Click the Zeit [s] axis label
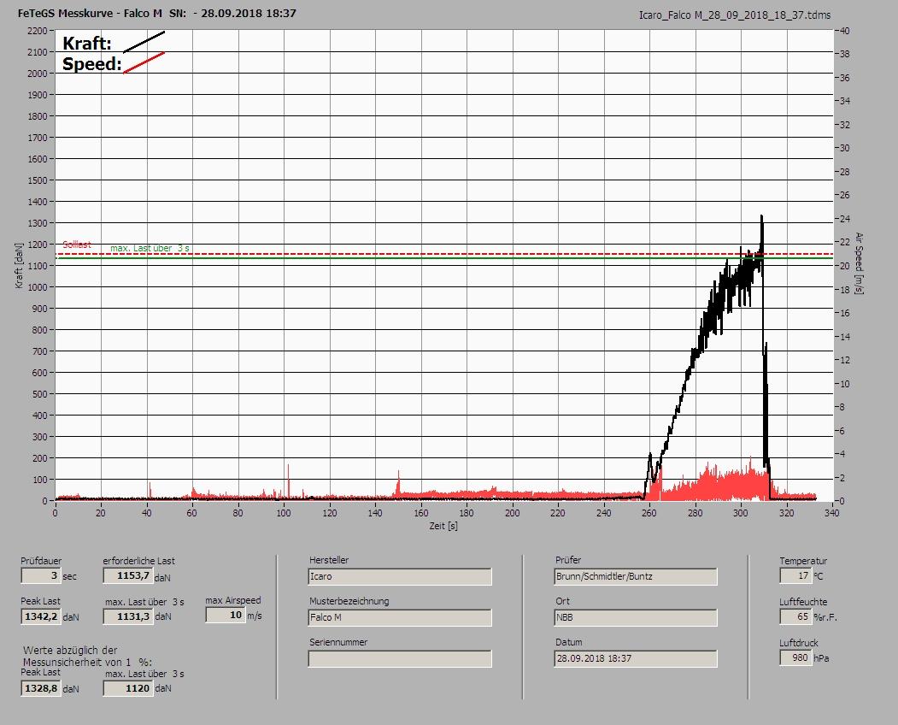Image resolution: width=898 pixels, height=725 pixels. (443, 526)
